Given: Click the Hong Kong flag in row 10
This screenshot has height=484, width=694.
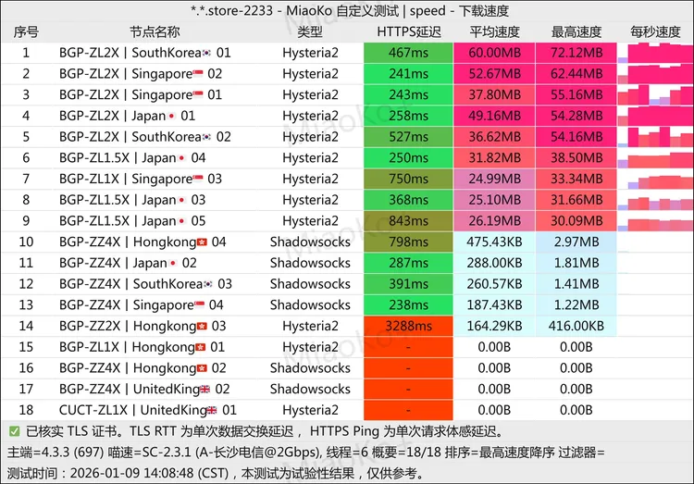Looking at the screenshot, I should click(202, 242).
